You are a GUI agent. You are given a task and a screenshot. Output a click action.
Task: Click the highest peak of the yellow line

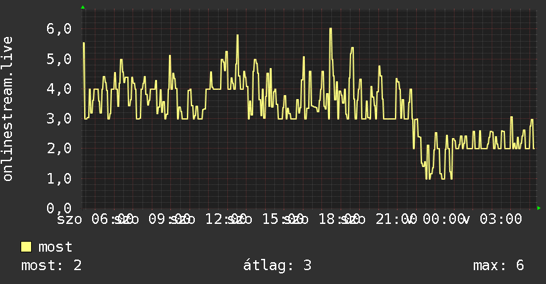pyautogui.click(x=331, y=29)
